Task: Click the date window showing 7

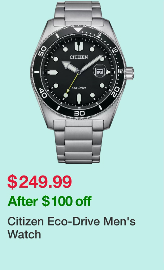Action: (100, 71)
